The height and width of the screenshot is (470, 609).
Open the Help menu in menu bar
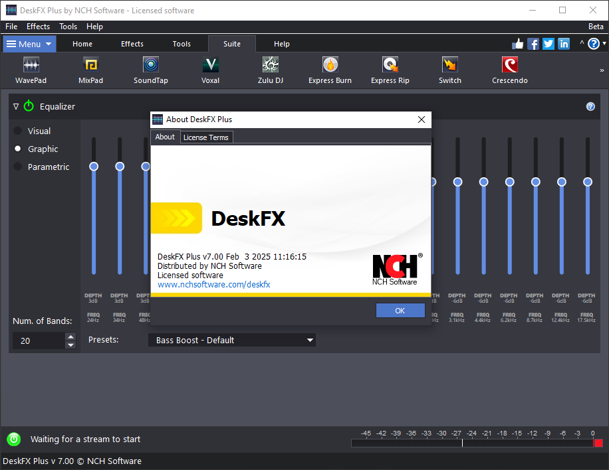(94, 27)
